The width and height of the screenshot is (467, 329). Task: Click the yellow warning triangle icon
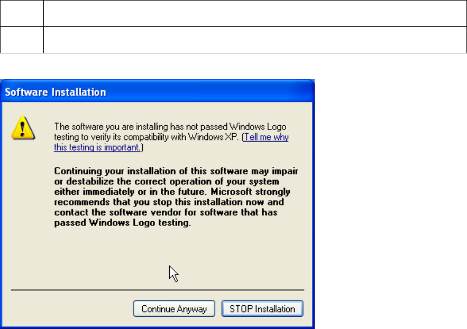pyautogui.click(x=23, y=128)
